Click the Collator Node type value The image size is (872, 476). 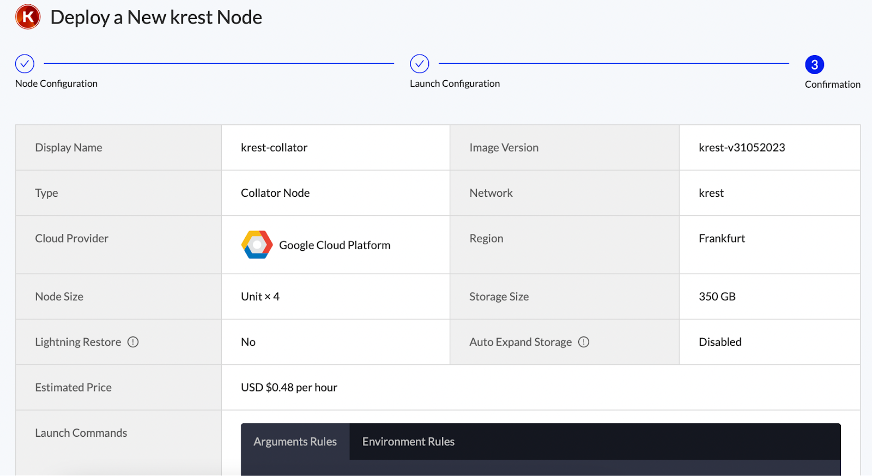click(275, 193)
